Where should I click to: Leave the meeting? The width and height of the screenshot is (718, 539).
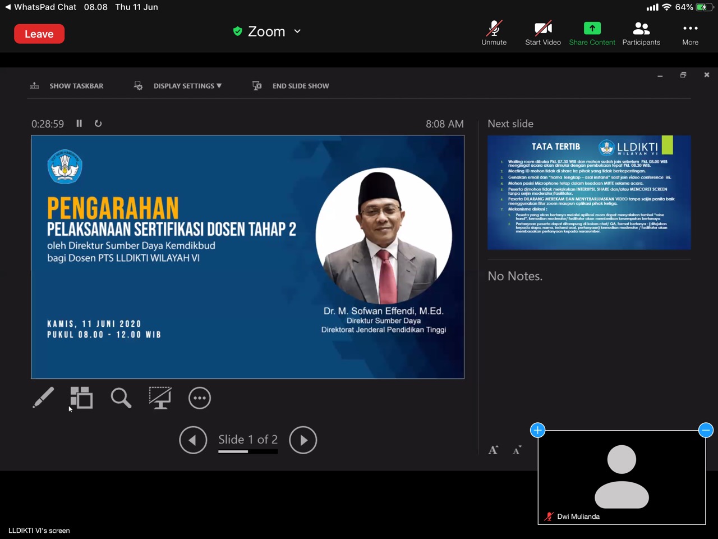39,34
